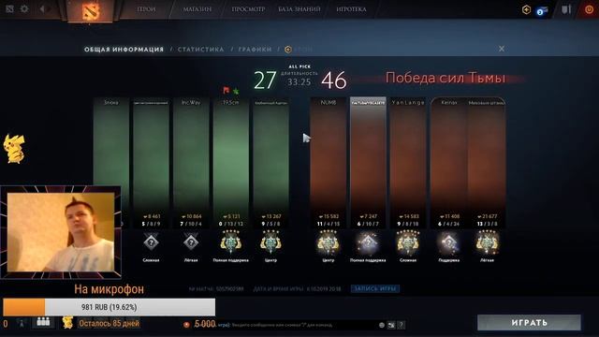This screenshot has height=337, width=599.
Task: Click the red power quit icon
Action: pos(589,9)
